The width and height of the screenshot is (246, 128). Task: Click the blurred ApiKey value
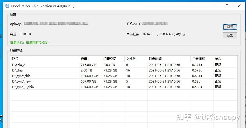(x=56, y=24)
